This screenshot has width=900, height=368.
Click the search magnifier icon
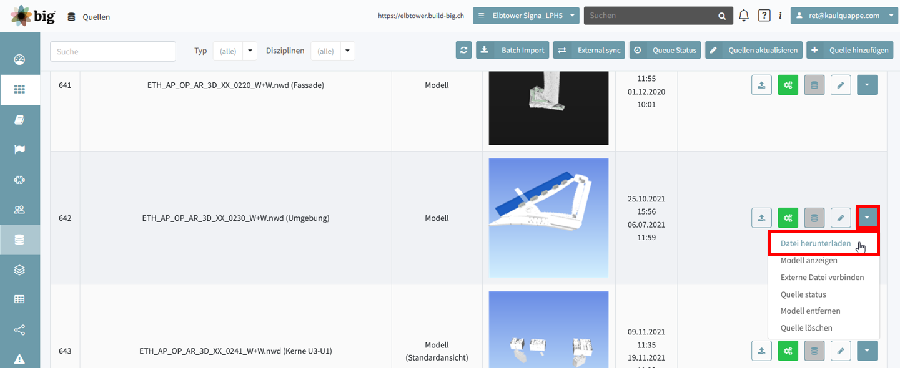point(722,16)
